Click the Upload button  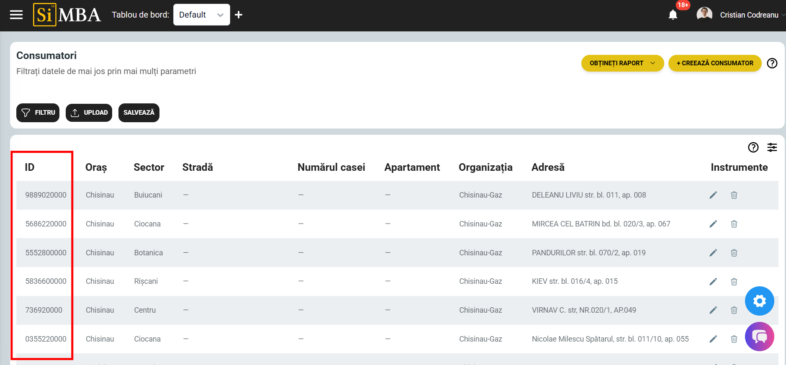(89, 113)
